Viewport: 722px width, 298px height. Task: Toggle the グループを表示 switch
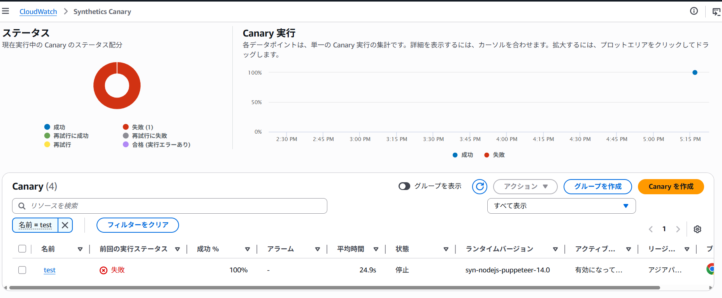point(404,186)
